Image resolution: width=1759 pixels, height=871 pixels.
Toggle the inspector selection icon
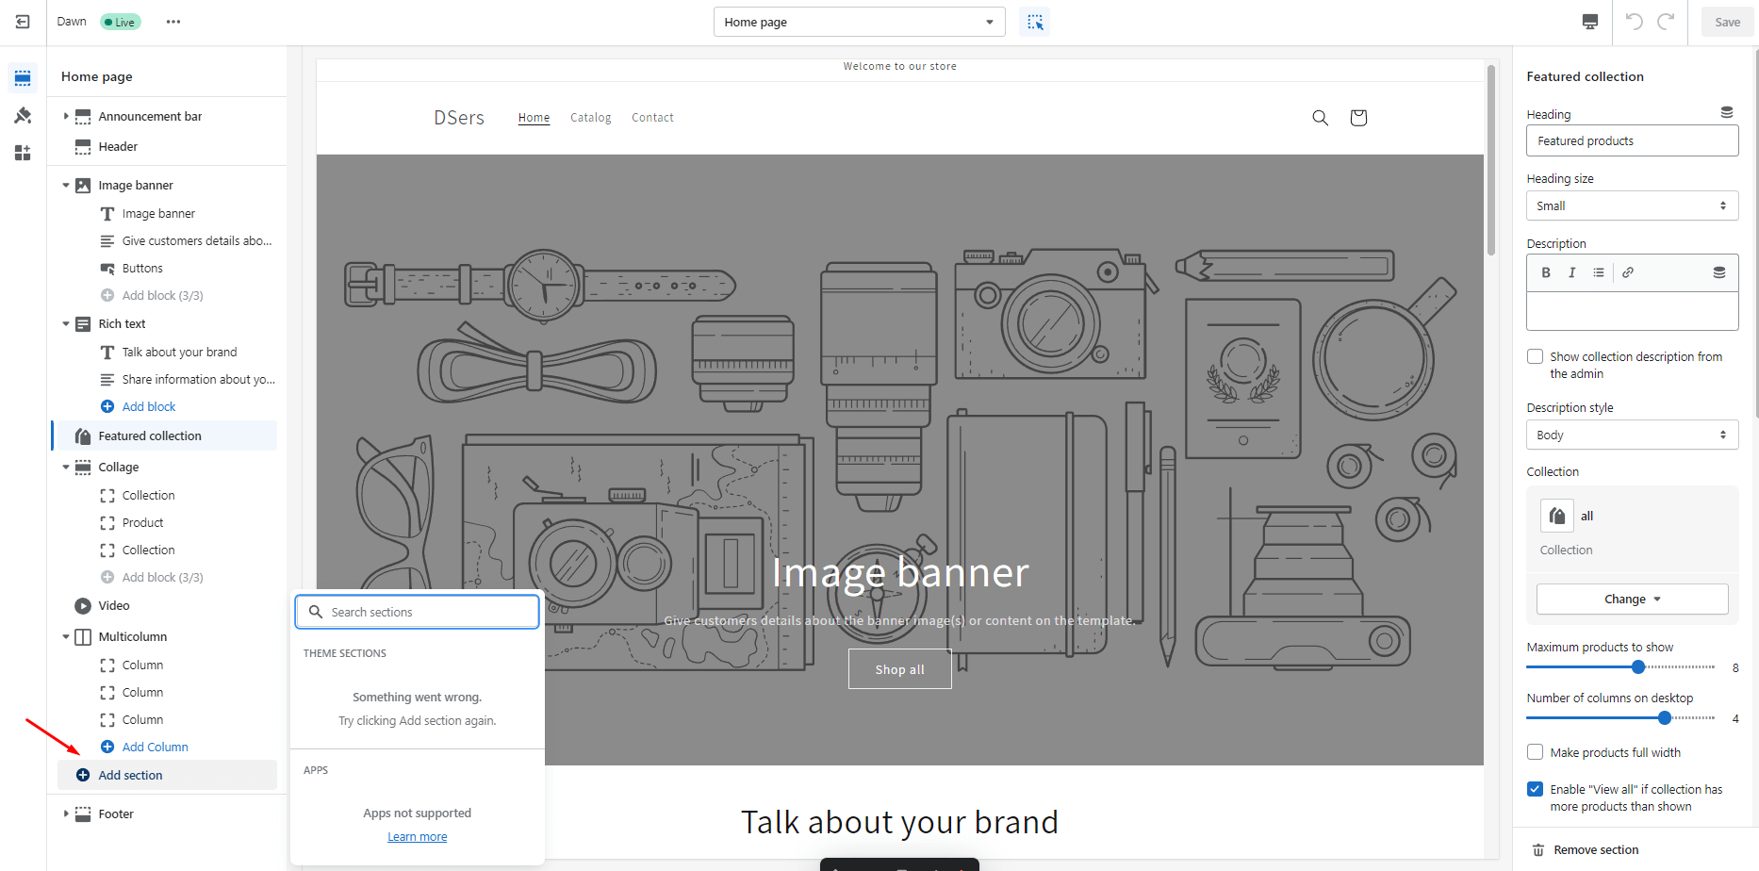(x=1035, y=22)
